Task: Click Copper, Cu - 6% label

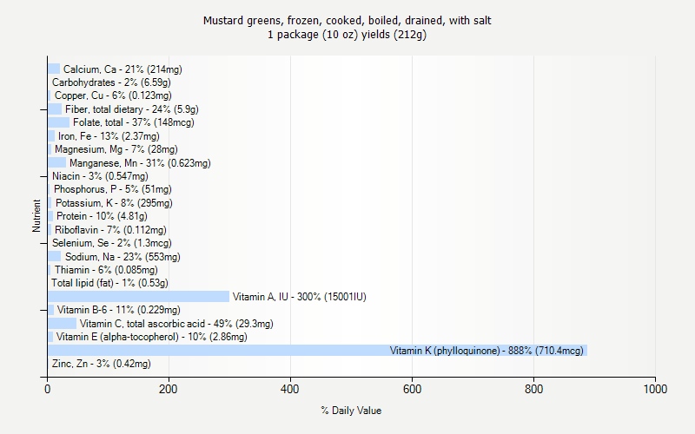Action: pos(113,95)
